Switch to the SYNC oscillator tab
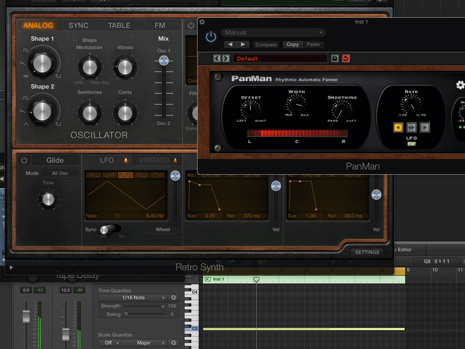The width and height of the screenshot is (465, 349). tap(78, 25)
